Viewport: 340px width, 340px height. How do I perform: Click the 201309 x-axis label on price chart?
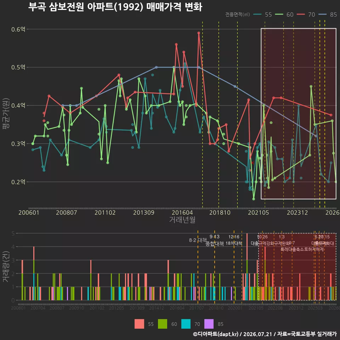pyautogui.click(x=143, y=212)
